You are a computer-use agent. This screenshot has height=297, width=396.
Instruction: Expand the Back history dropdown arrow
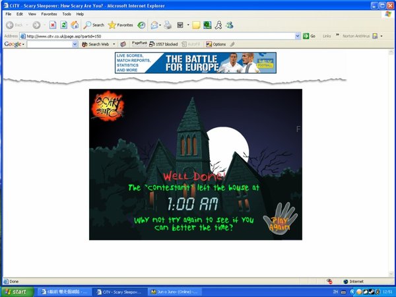tap(26, 25)
